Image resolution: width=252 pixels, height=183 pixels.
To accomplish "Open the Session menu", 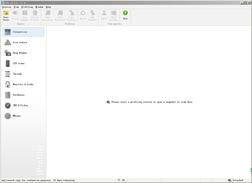I will (7, 7).
